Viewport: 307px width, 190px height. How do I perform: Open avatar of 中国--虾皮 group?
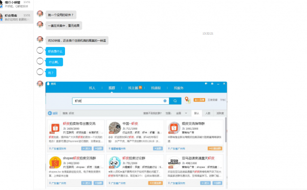pyautogui.click(x=115, y=128)
